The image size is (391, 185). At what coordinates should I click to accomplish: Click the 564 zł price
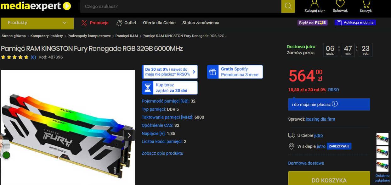tap(306, 75)
